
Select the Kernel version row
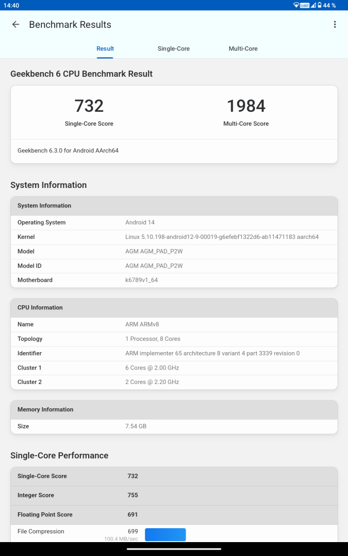[174, 237]
